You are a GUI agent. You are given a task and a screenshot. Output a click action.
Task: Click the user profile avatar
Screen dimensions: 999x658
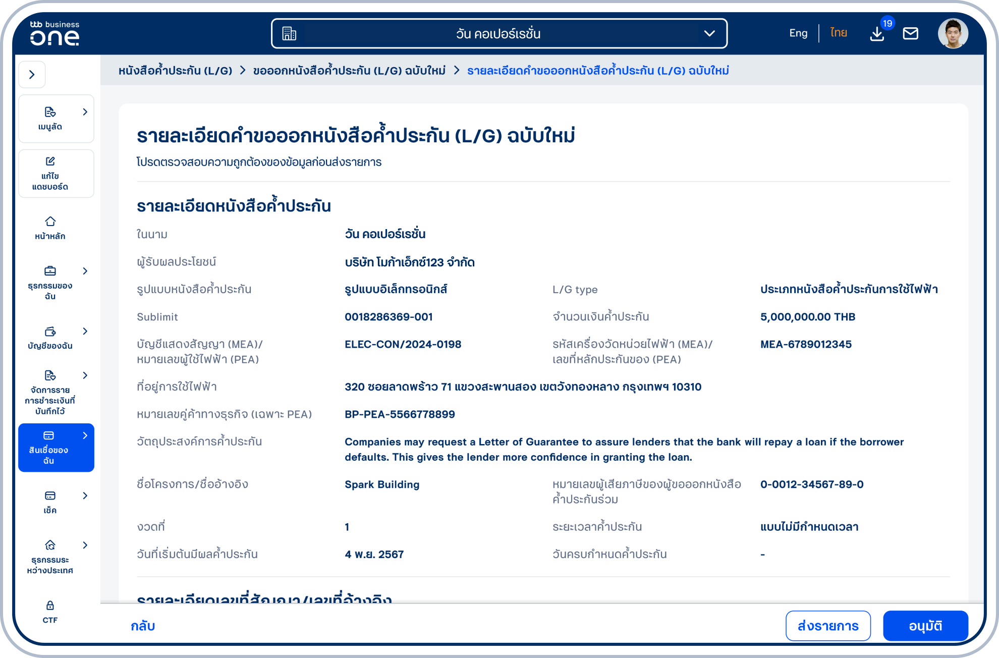pyautogui.click(x=953, y=33)
